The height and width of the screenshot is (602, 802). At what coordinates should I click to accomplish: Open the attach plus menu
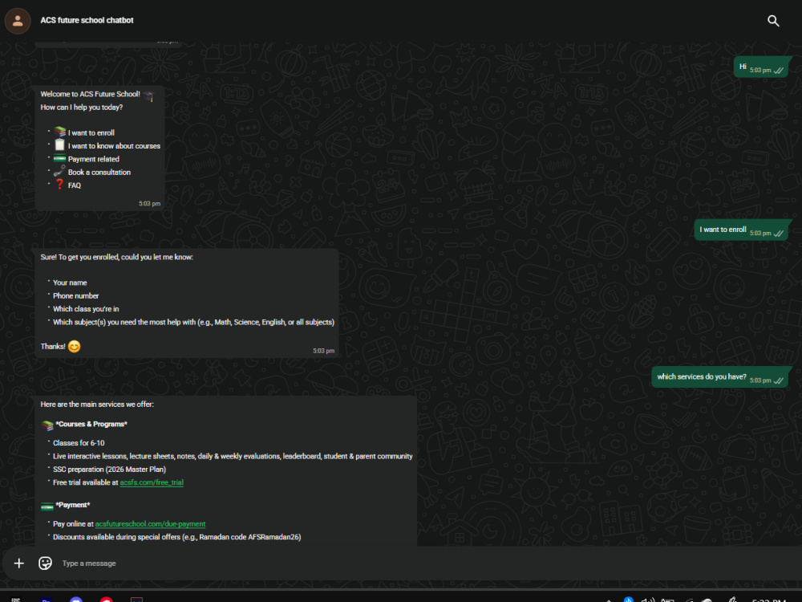coord(19,563)
